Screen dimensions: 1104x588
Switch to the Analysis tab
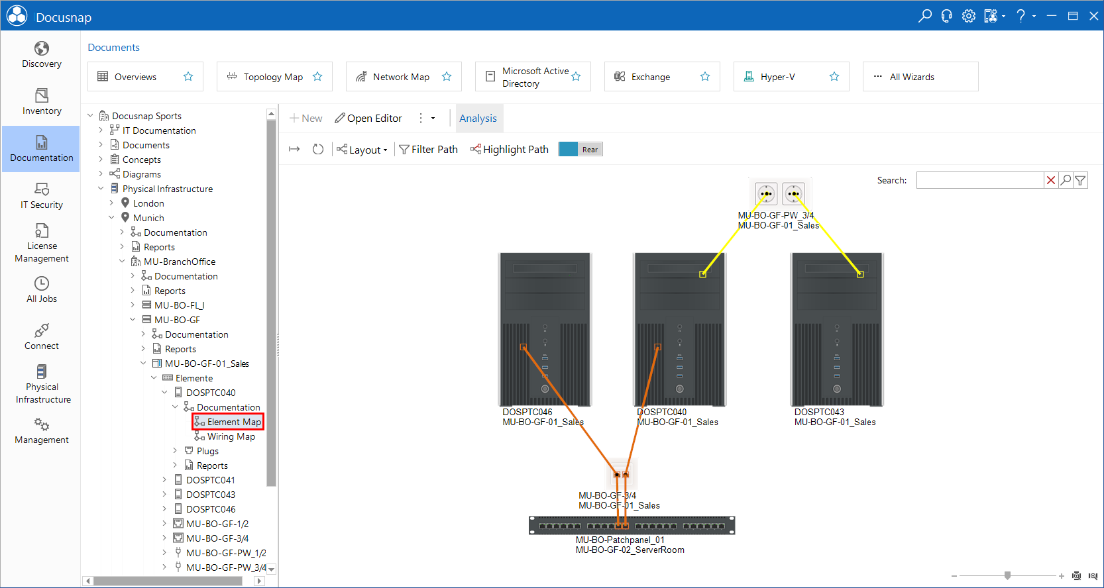pyautogui.click(x=478, y=119)
